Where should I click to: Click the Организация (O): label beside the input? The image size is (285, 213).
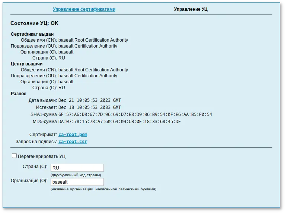(x=29, y=181)
